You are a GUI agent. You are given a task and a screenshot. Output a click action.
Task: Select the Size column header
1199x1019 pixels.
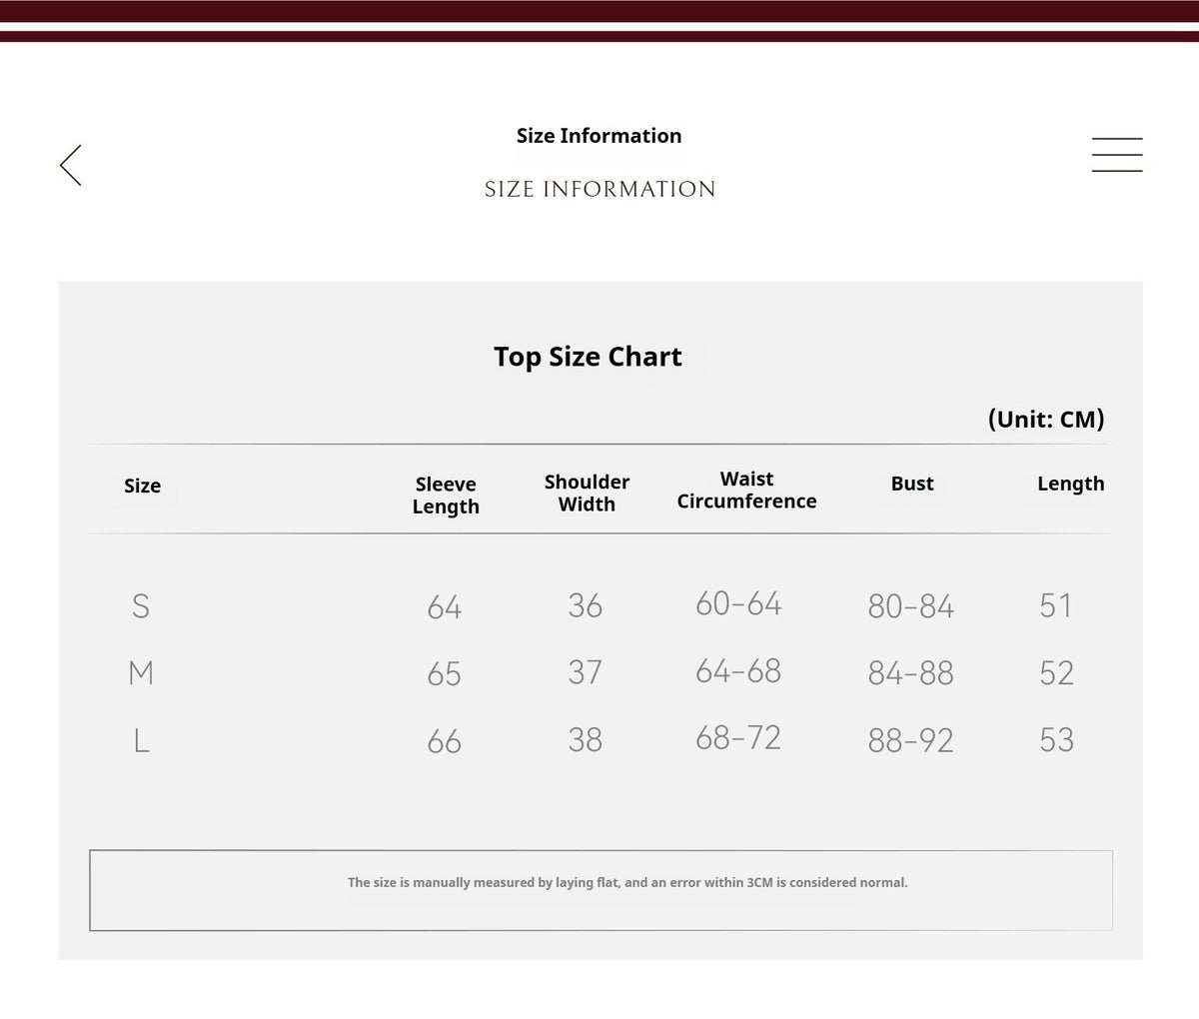point(142,486)
